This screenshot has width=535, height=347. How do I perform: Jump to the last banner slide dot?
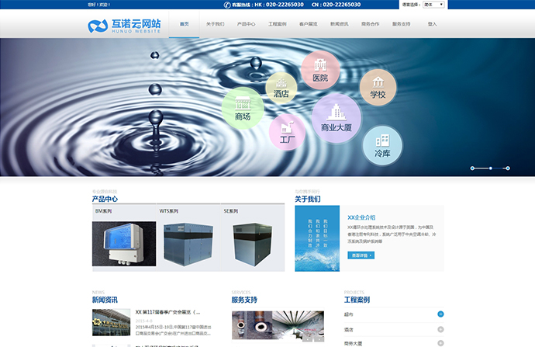pyautogui.click(x=507, y=168)
